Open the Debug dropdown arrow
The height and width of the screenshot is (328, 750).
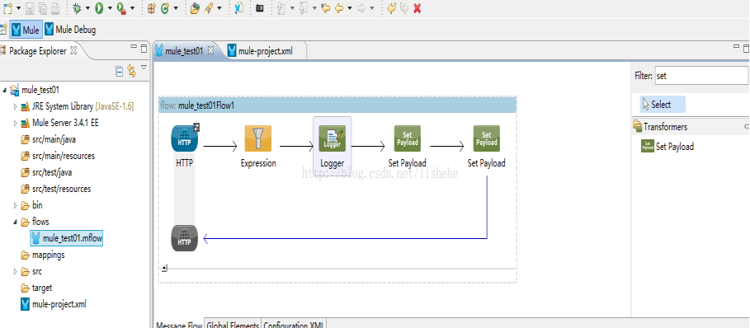88,8
